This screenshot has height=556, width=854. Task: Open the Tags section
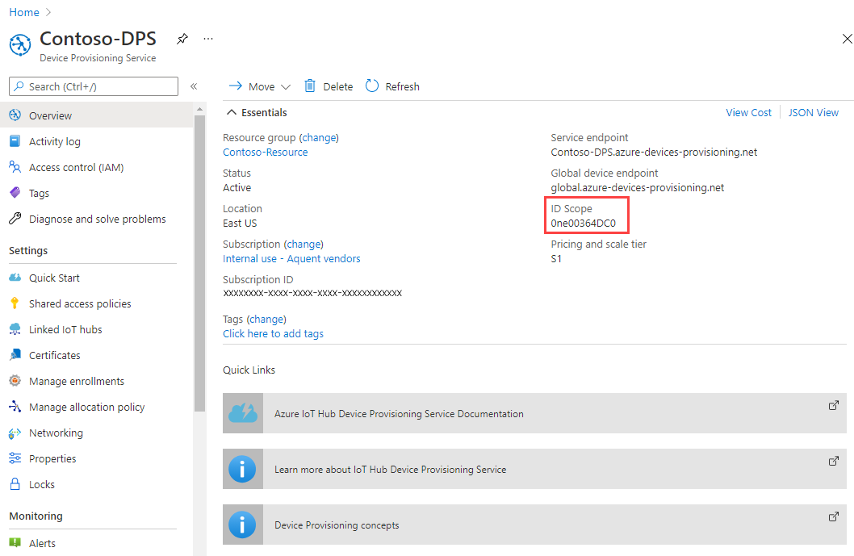click(37, 193)
